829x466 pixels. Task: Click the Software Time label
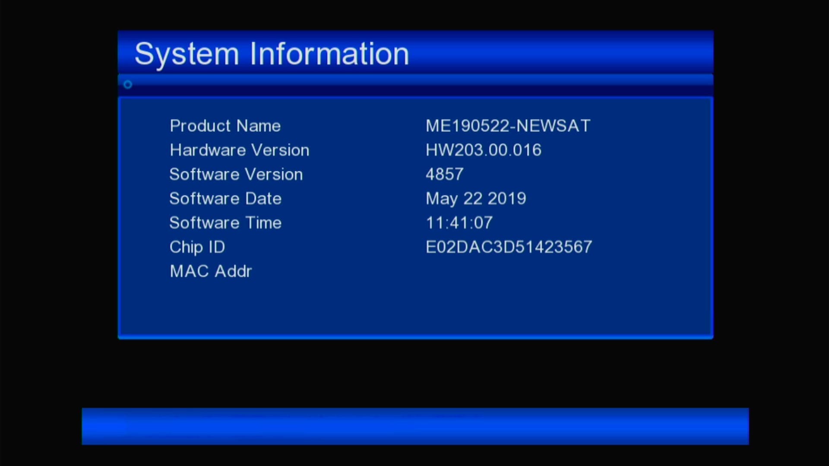(x=225, y=222)
